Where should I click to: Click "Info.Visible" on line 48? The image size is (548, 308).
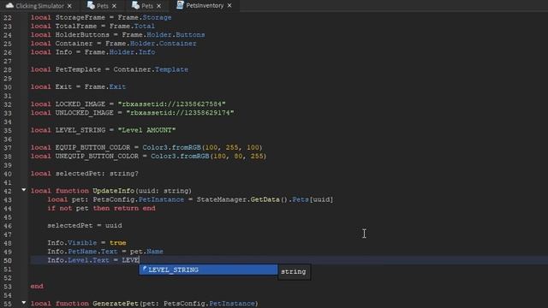pyautogui.click(x=72, y=243)
